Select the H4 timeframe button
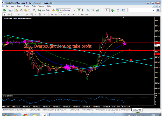The height and width of the screenshot is (116, 162). (x=73, y=14)
